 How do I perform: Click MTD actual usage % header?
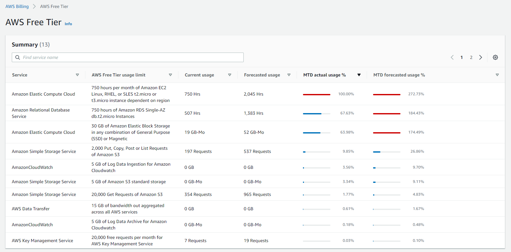pos(325,75)
